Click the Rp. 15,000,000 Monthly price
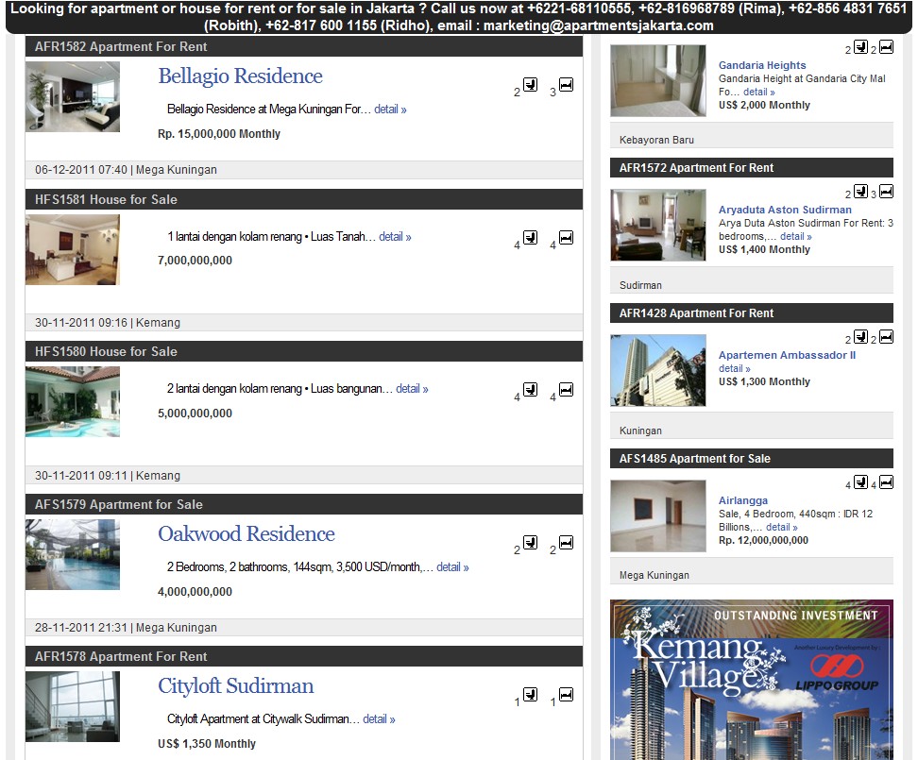Image resolution: width=918 pixels, height=760 pixels. point(219,134)
